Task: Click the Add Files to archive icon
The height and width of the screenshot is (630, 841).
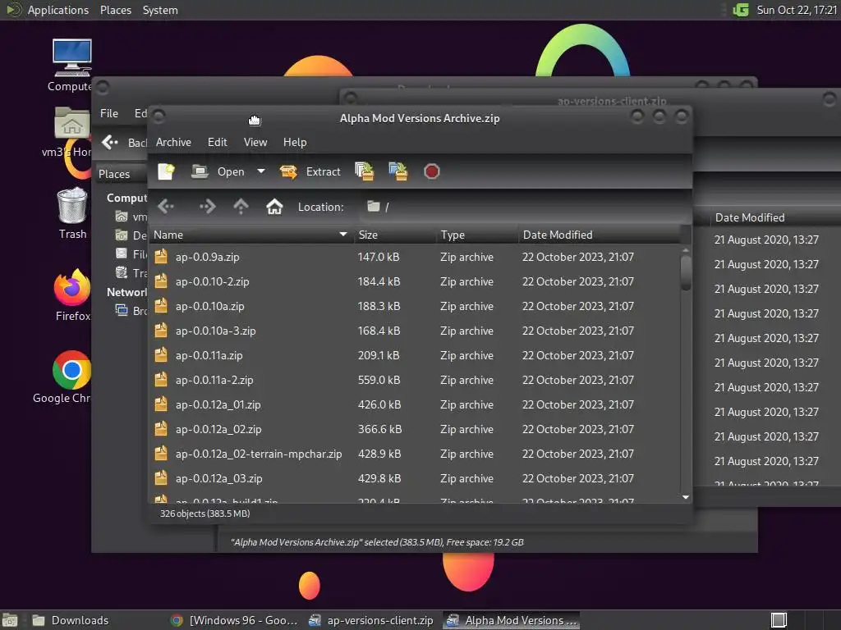Action: click(x=364, y=171)
